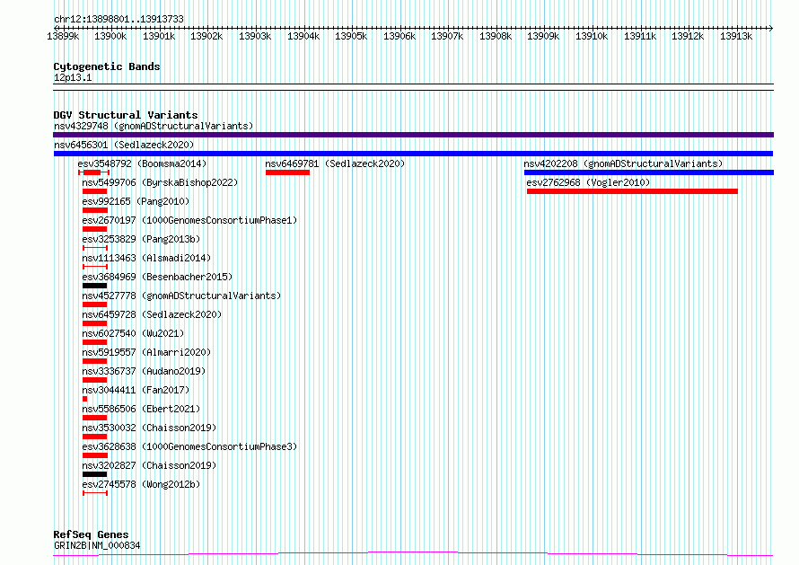Image resolution: width=799 pixels, height=565 pixels.
Task: Click the nsv4329748 purple variant bar
Action: coord(413,135)
